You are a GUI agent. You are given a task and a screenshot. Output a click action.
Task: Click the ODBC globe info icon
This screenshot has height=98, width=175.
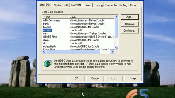[x=48, y=63]
